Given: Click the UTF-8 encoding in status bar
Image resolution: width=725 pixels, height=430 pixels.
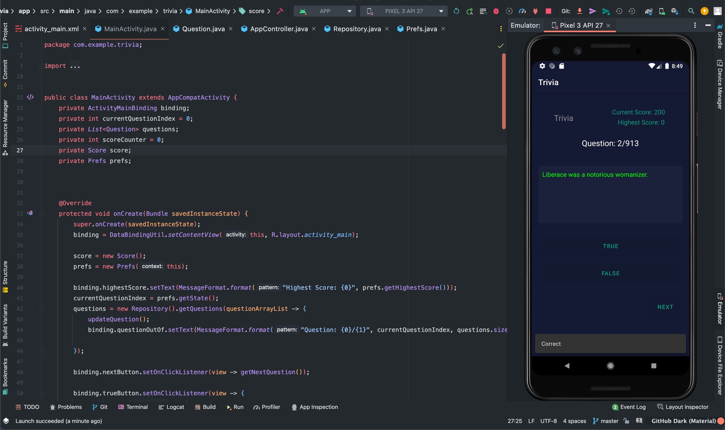Looking at the screenshot, I should pos(548,421).
